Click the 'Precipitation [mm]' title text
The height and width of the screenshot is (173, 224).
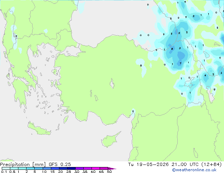(x=23, y=165)
